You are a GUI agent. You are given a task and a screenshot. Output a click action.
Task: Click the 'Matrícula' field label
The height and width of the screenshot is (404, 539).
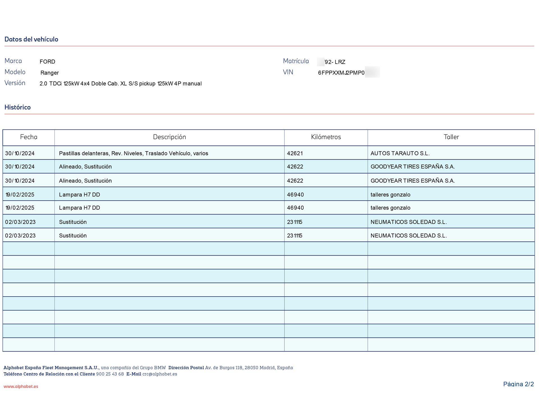pyautogui.click(x=296, y=61)
